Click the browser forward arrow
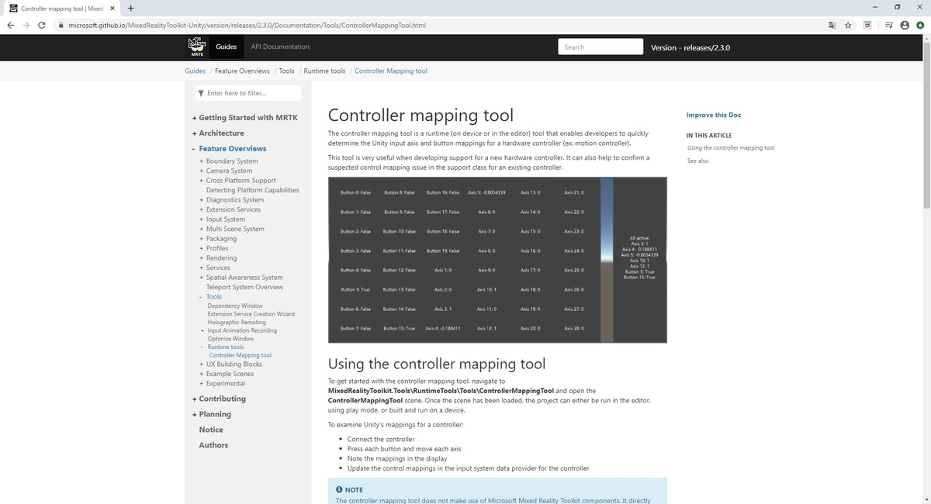The width and height of the screenshot is (931, 504). (26, 25)
